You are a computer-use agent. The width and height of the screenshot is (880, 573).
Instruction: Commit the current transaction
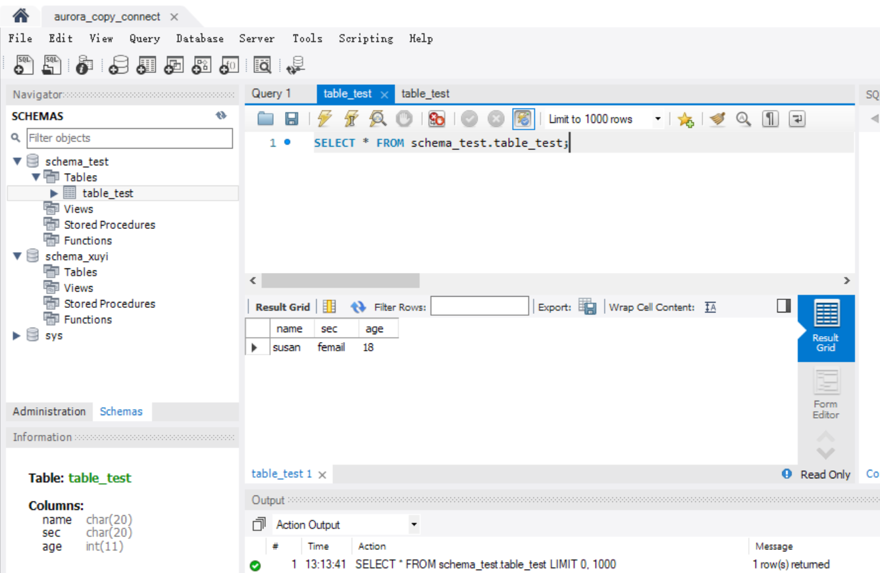pos(469,119)
